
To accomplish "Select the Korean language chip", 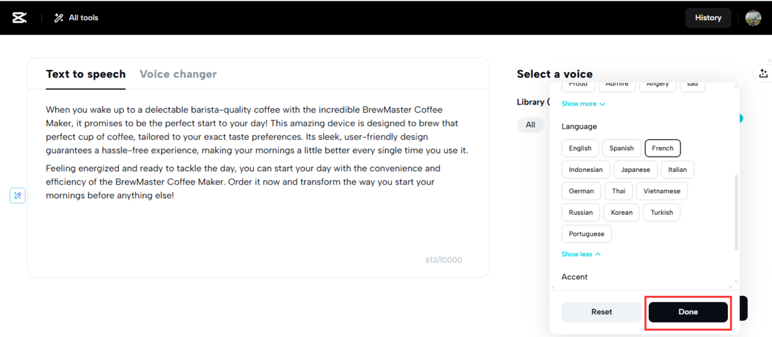I will click(x=621, y=212).
